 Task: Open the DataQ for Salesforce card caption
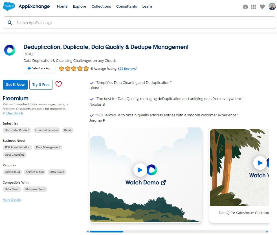(x=244, y=213)
